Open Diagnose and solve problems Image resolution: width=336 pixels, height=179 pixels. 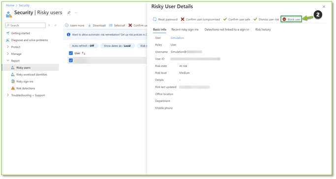27,40
